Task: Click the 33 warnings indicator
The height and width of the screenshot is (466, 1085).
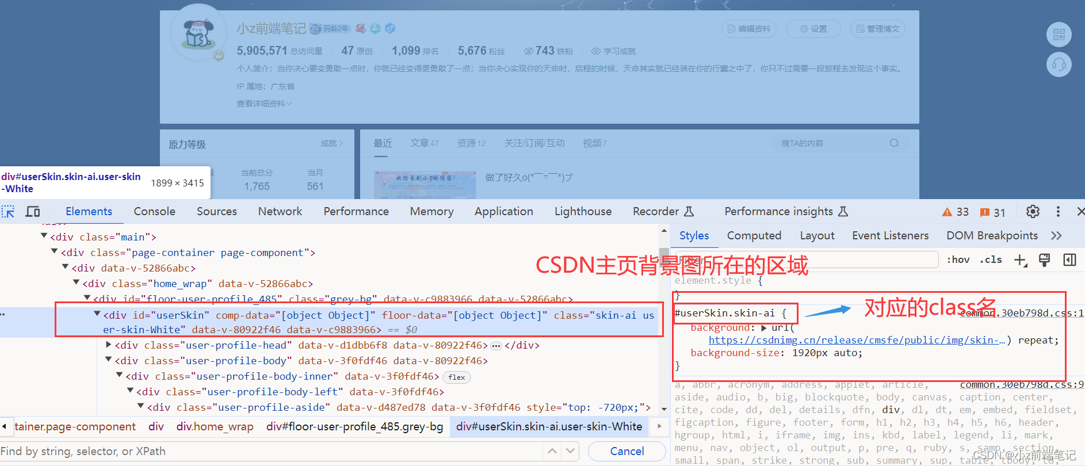Action: click(x=955, y=212)
